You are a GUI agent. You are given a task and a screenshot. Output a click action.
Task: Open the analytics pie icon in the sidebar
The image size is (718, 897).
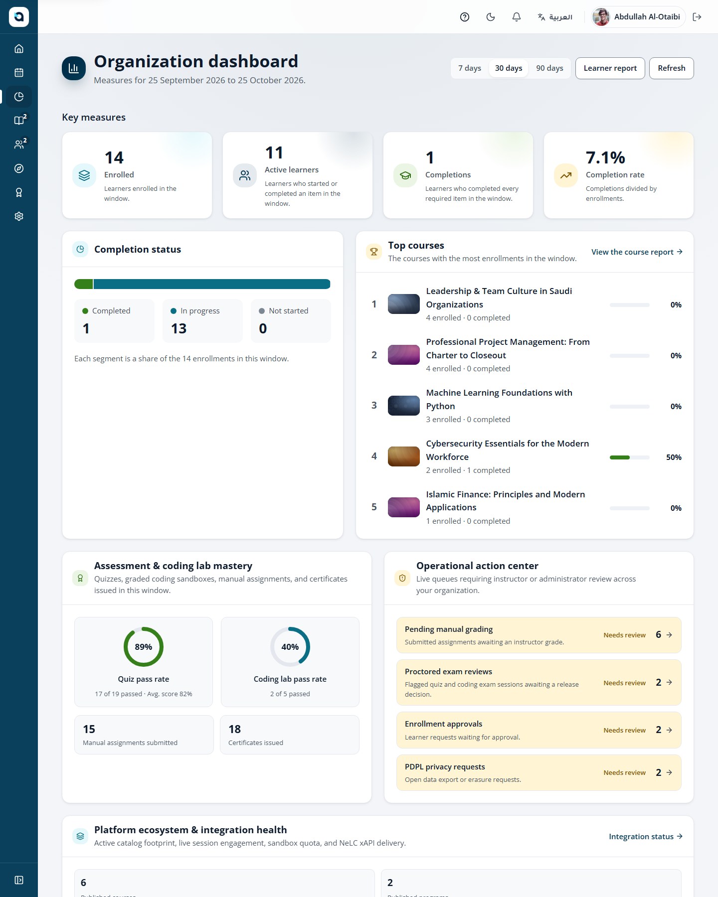pyautogui.click(x=19, y=97)
